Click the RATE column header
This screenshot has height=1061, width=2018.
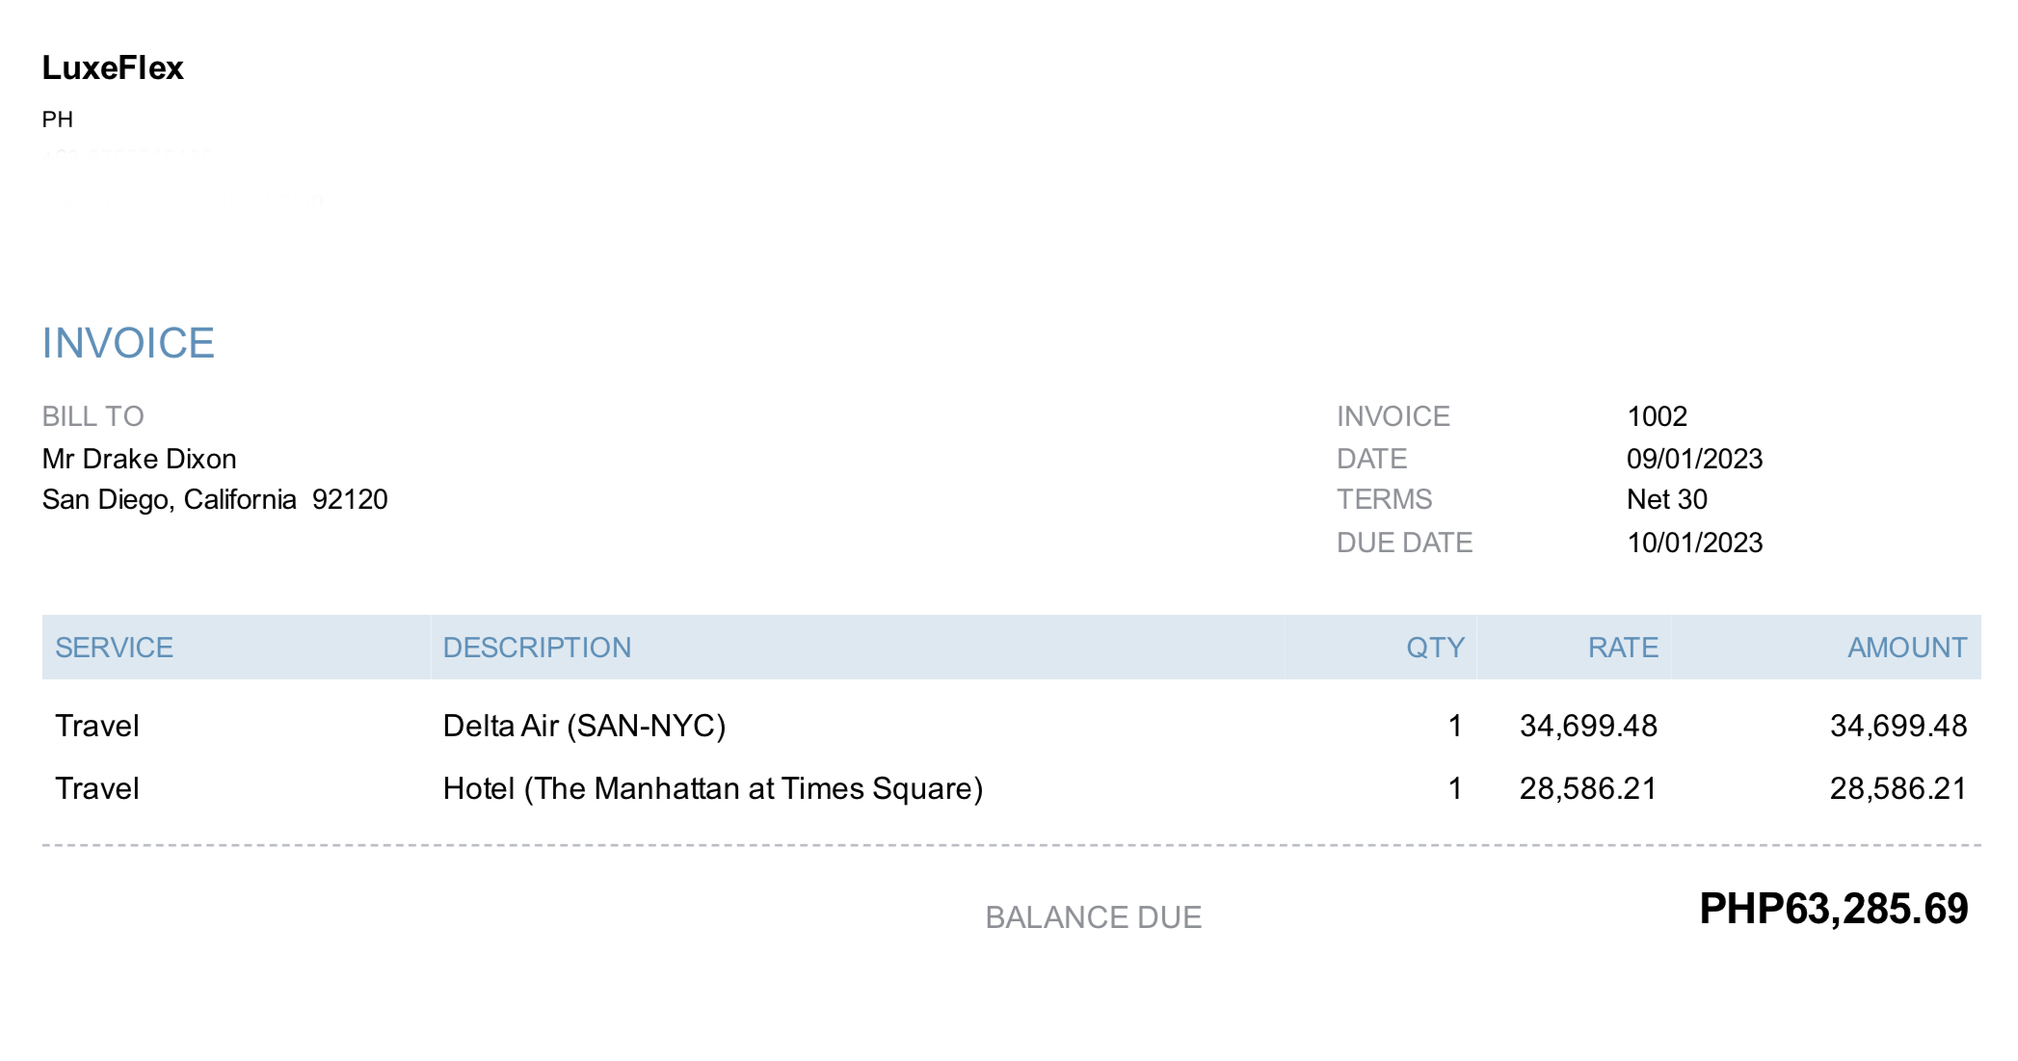[x=1623, y=648]
